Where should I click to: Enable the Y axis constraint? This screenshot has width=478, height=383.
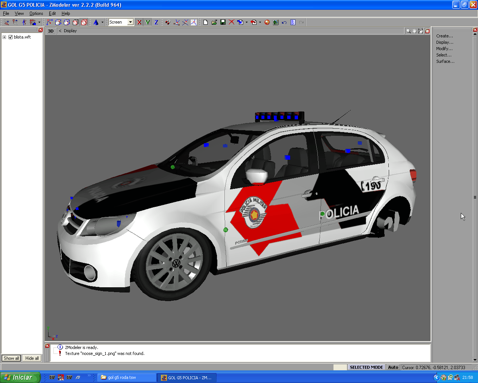[x=146, y=22]
